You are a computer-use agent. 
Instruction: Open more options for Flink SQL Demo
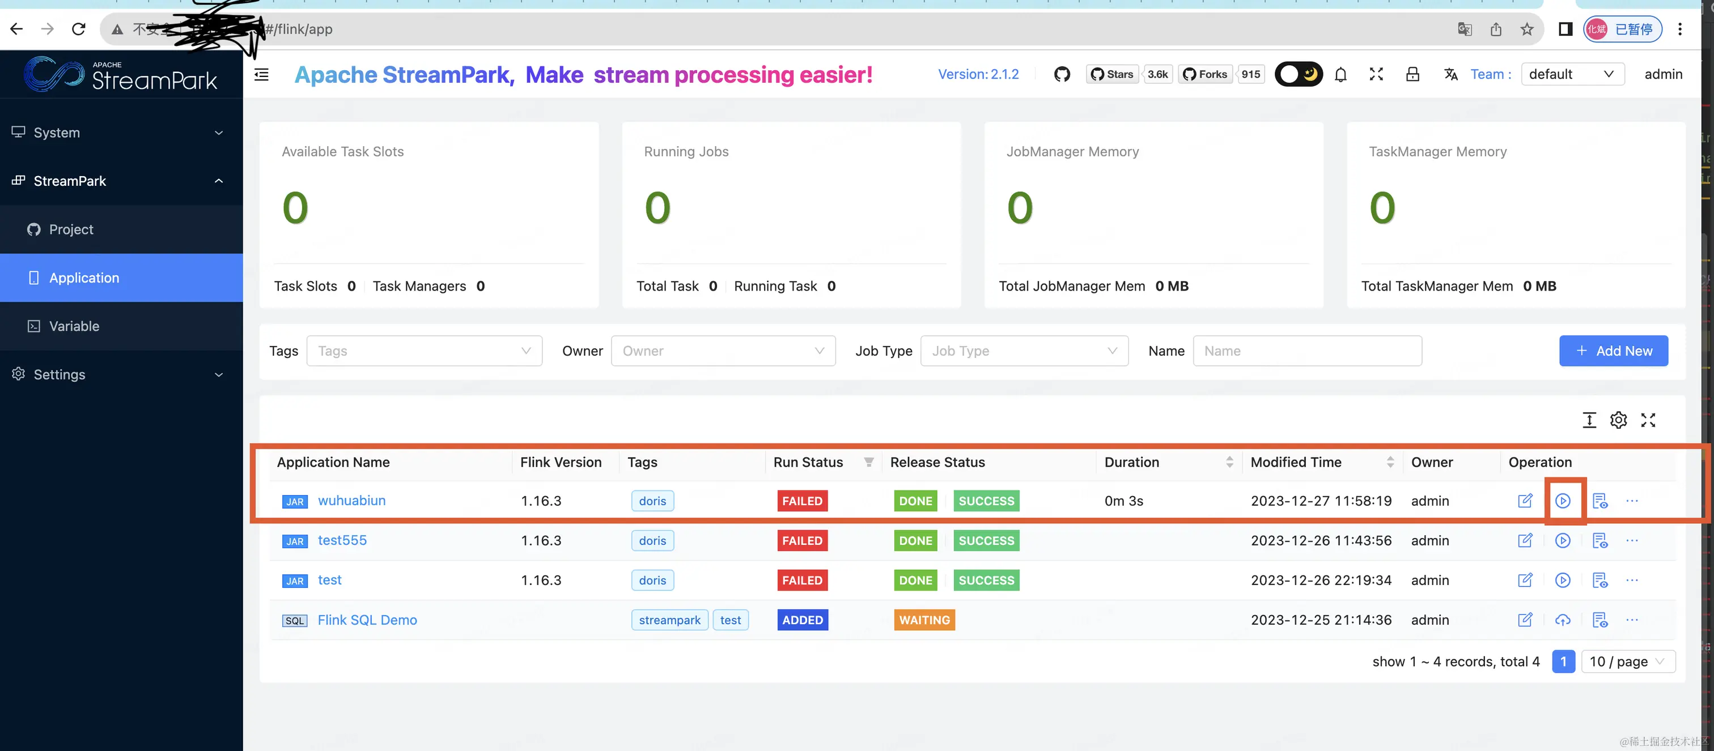(1631, 620)
